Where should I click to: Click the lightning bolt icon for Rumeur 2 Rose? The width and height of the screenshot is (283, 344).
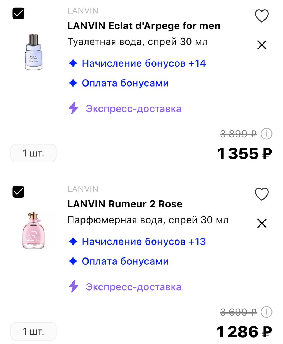[x=73, y=286]
